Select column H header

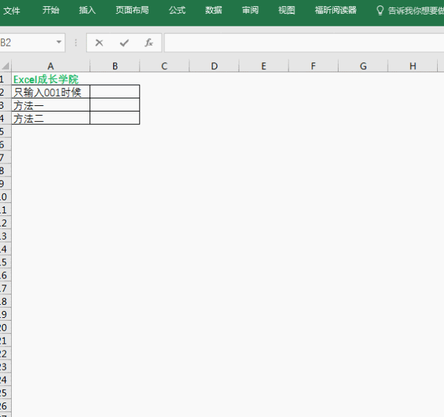coord(413,66)
